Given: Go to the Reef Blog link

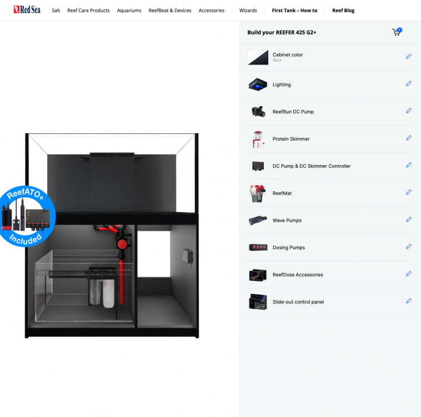Looking at the screenshot, I should [x=343, y=11].
